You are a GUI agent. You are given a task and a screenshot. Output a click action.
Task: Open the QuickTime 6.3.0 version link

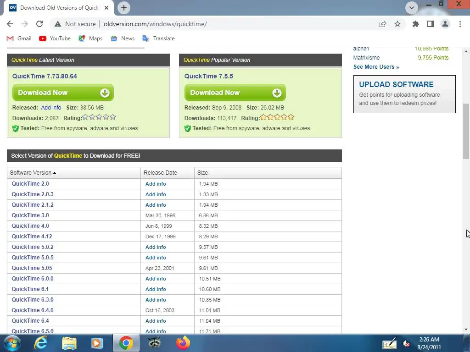(x=33, y=300)
